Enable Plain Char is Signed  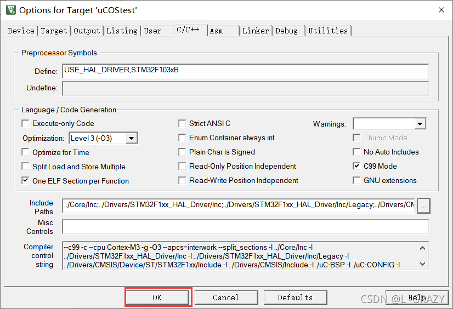(x=182, y=152)
